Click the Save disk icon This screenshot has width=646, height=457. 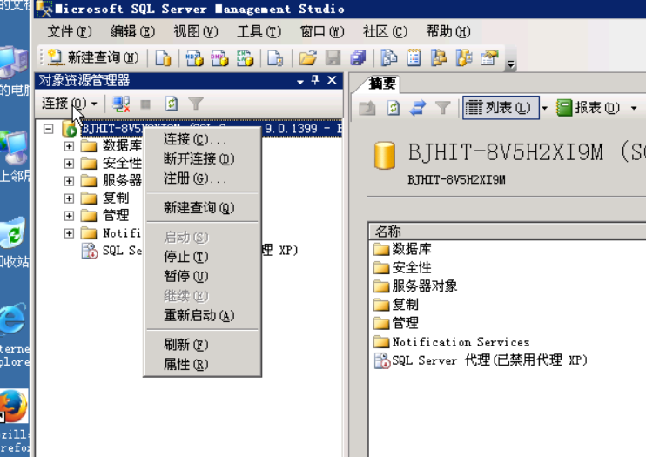click(333, 57)
